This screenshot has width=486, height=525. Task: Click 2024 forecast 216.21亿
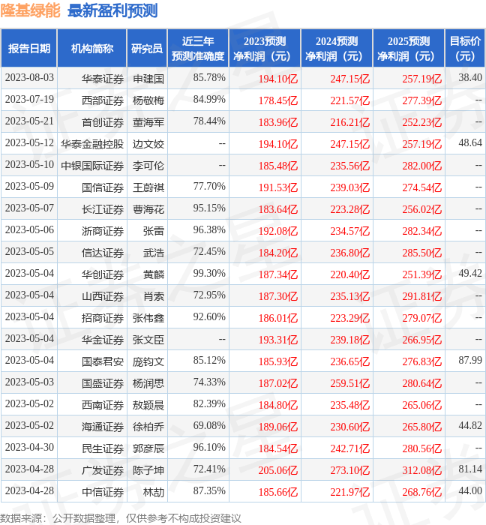pos(349,122)
